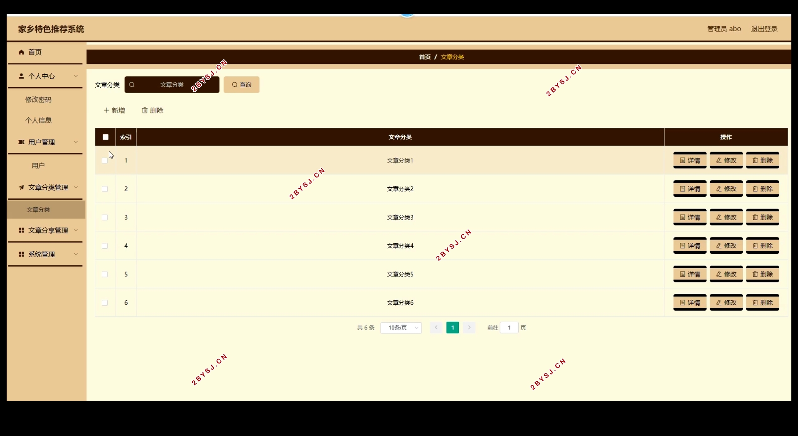Open 详情 for row 文章分类3

click(x=690, y=217)
